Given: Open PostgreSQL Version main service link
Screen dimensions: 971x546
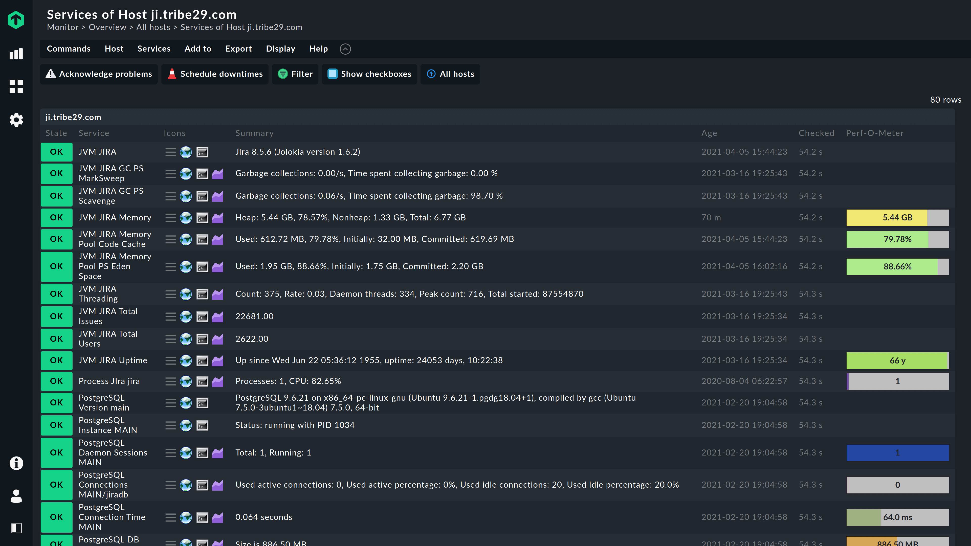Looking at the screenshot, I should [x=104, y=403].
